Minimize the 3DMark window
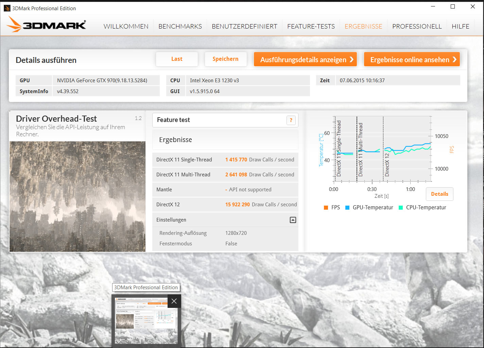 tap(433, 6)
